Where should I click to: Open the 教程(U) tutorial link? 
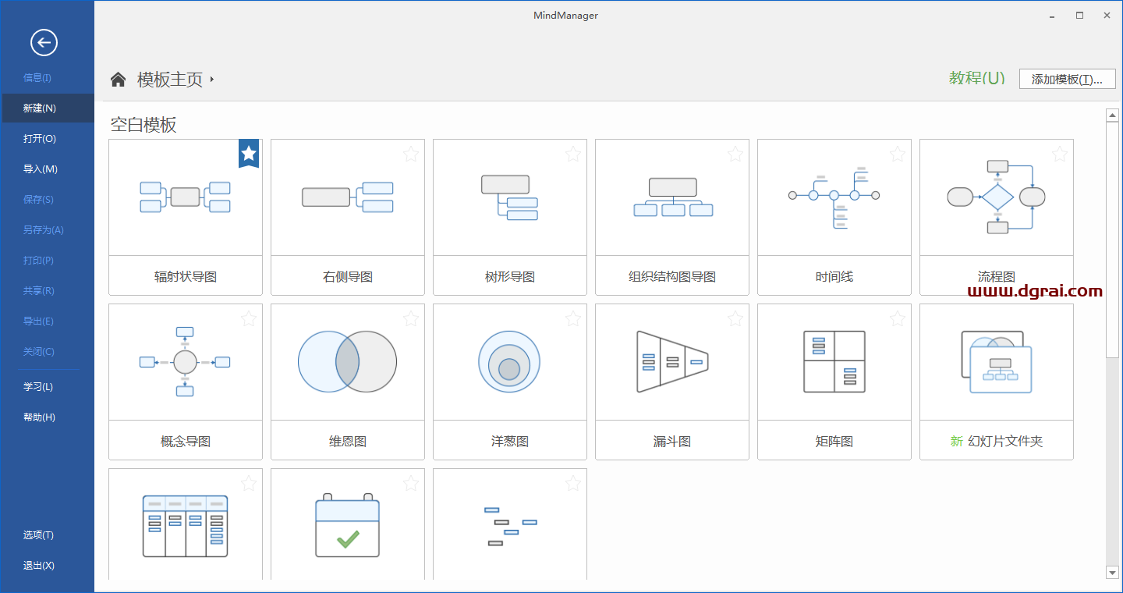pos(976,78)
